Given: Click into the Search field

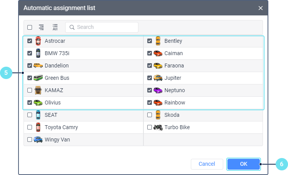Looking at the screenshot, I should [104, 27].
